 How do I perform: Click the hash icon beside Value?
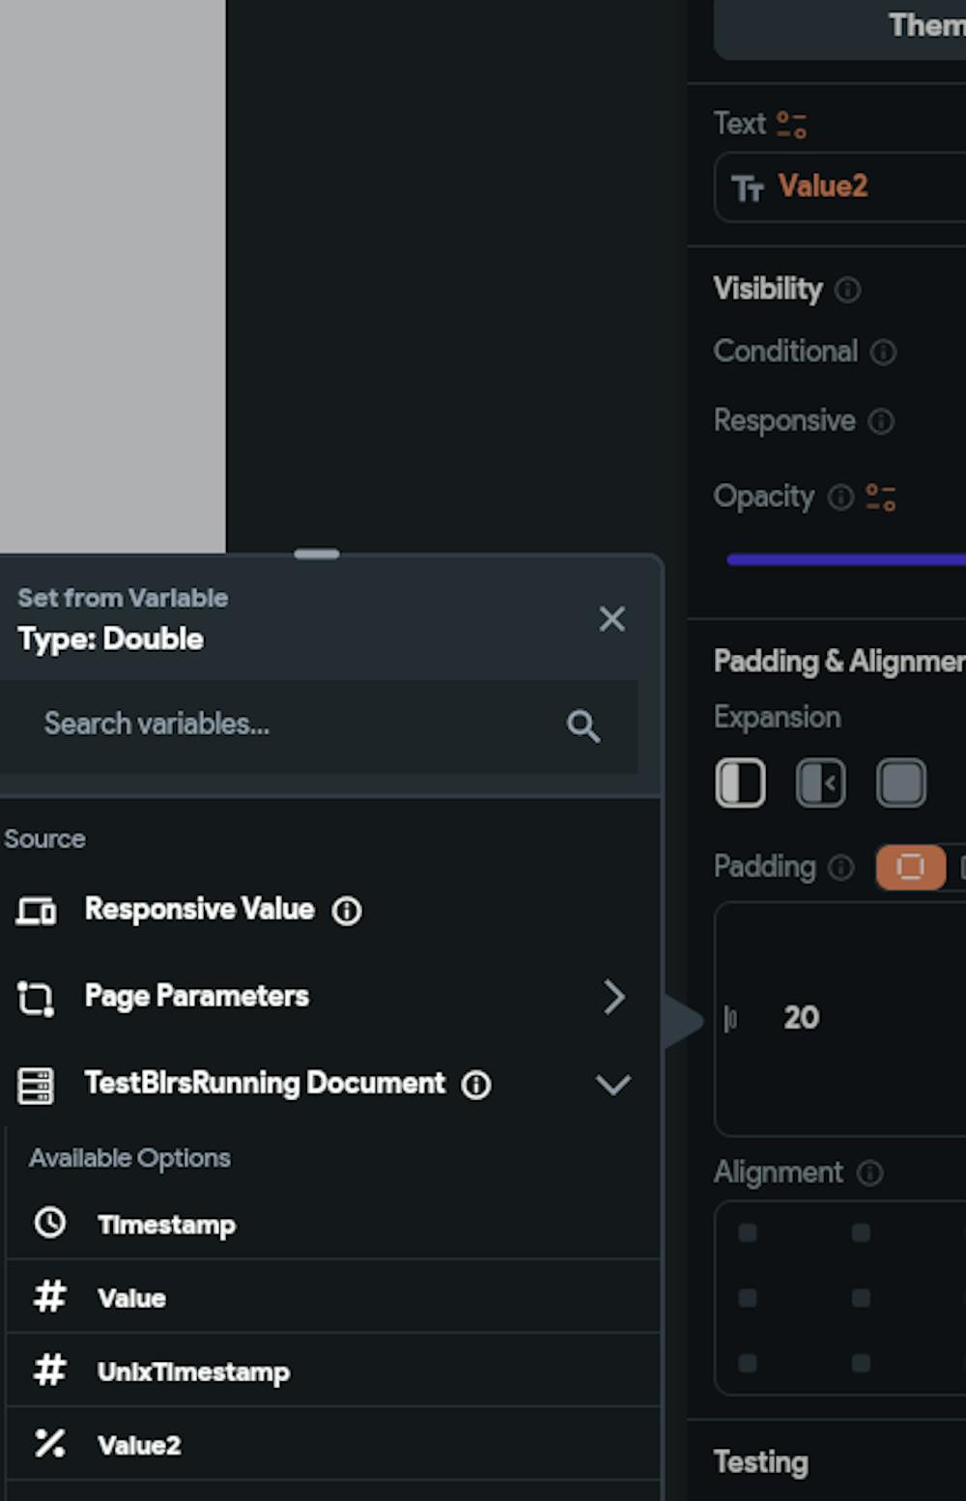click(x=47, y=1297)
